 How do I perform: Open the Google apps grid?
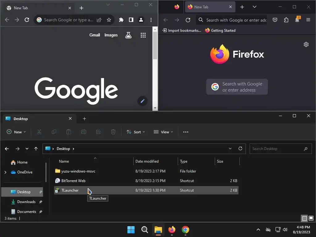coord(143,35)
